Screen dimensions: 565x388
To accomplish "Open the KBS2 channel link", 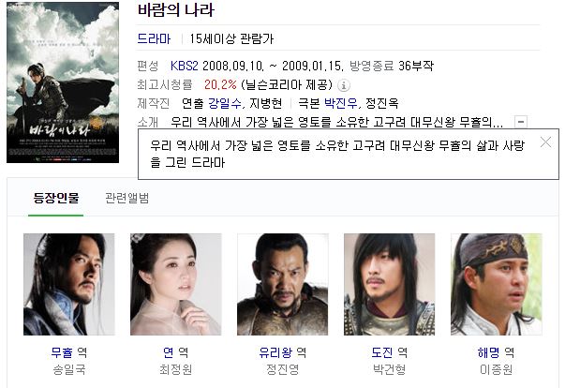I will [185, 66].
